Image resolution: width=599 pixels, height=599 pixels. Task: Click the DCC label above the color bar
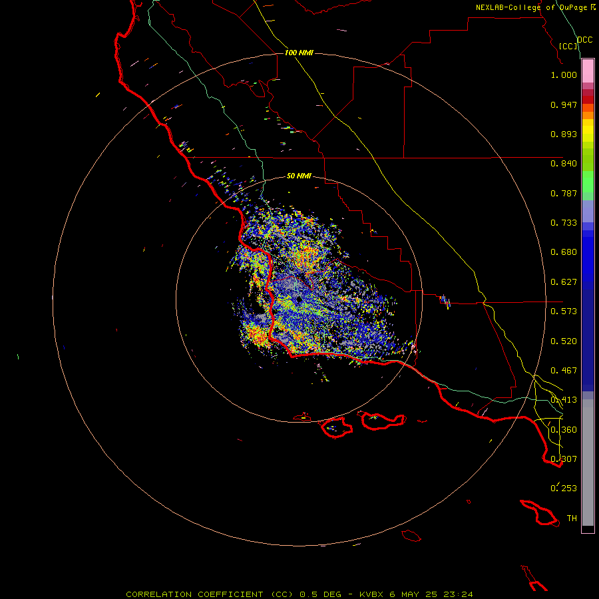pos(584,40)
